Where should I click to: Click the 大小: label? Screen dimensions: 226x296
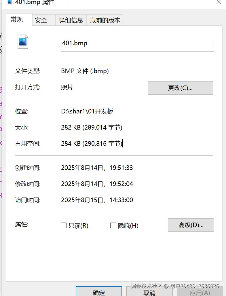coord(22,128)
